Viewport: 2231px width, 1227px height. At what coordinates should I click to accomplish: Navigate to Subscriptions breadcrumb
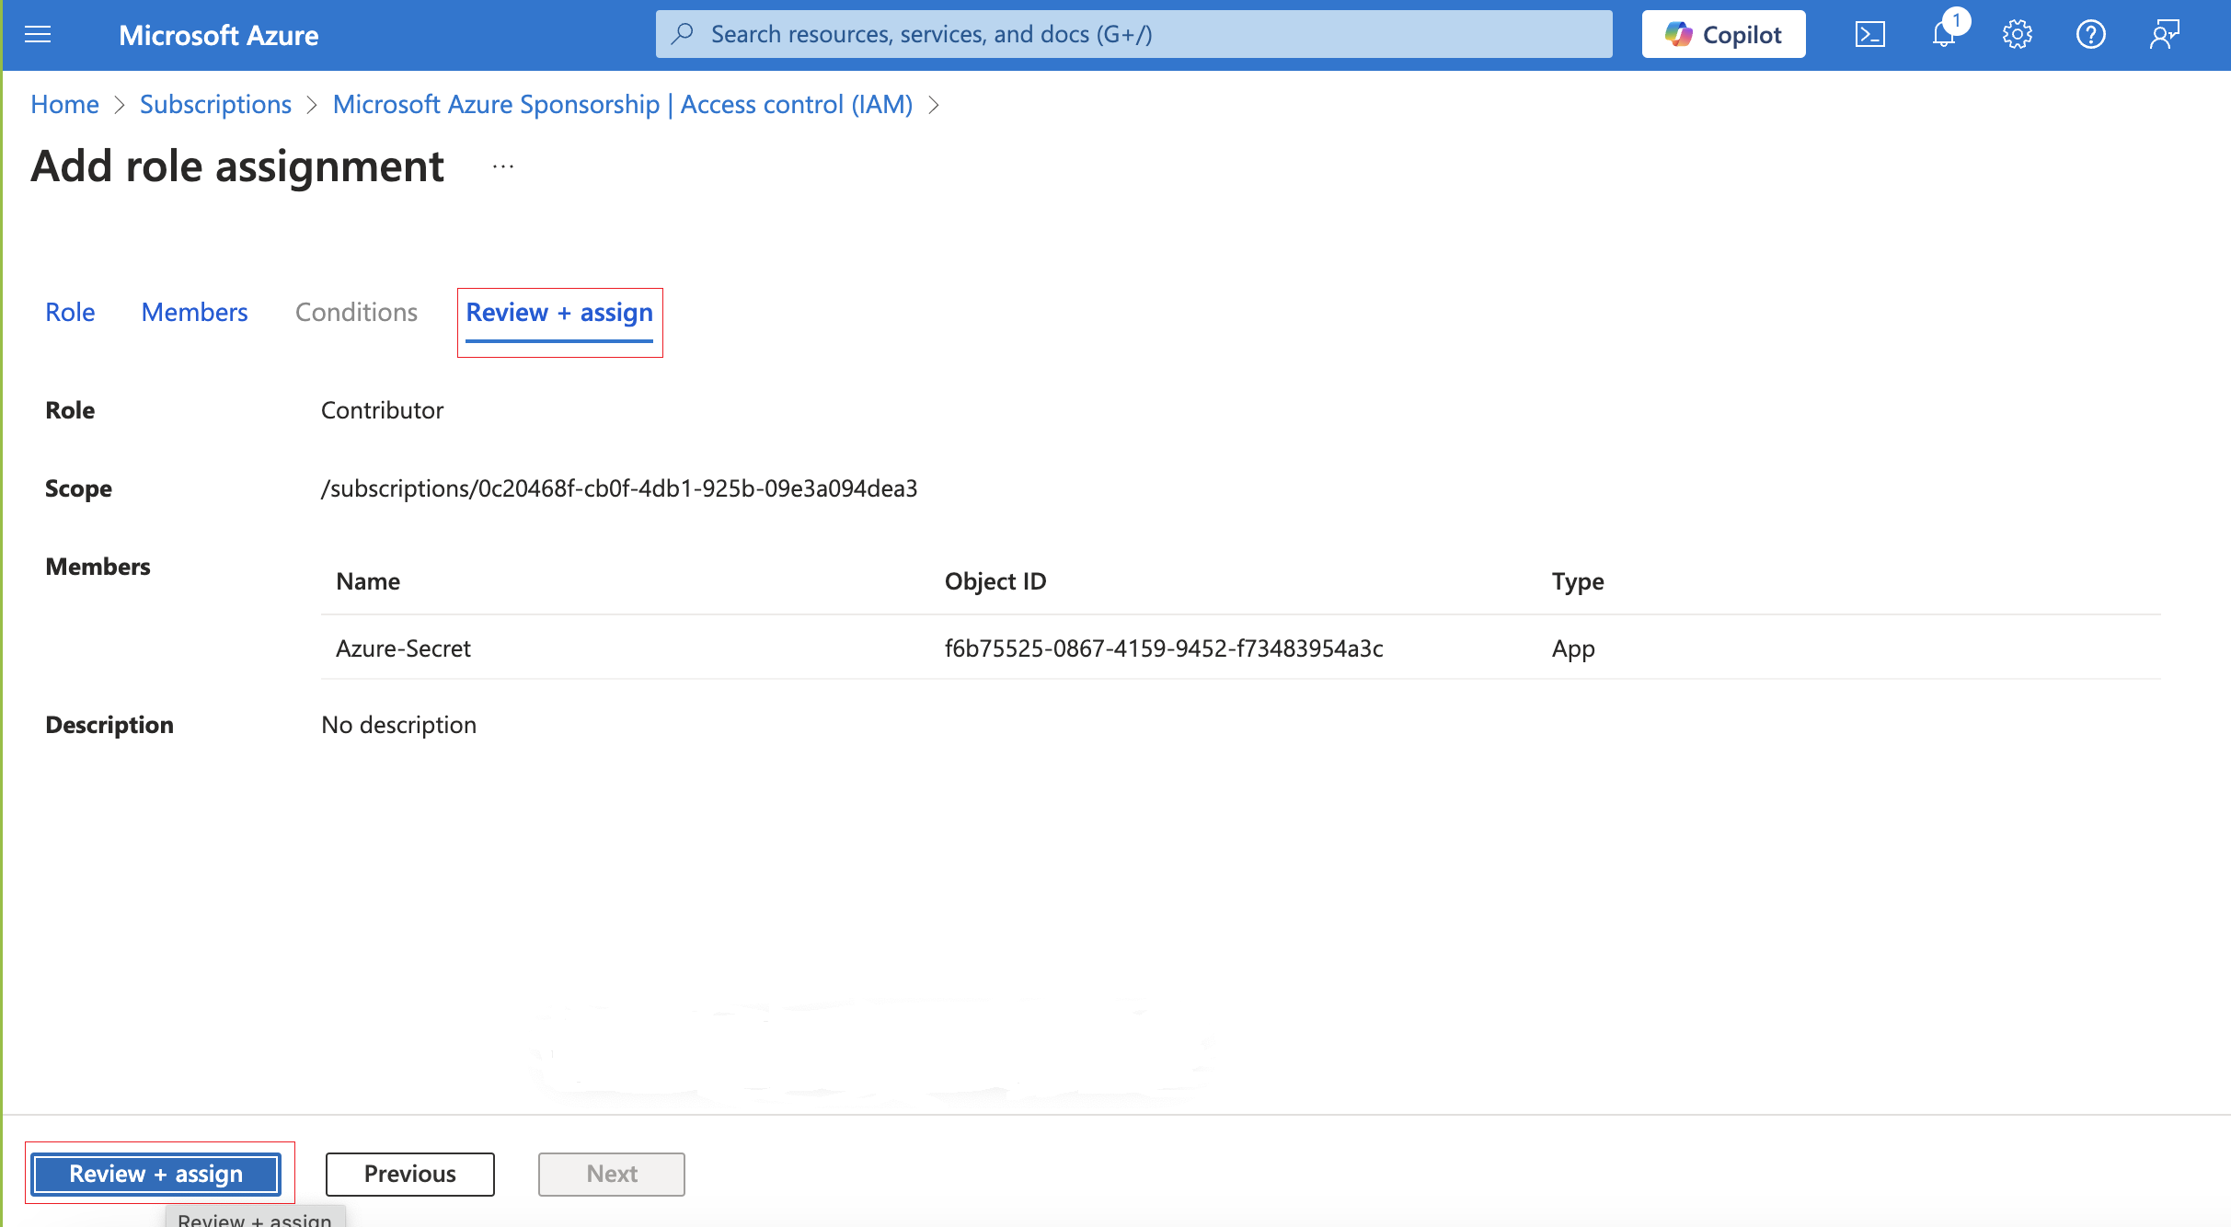pos(215,105)
